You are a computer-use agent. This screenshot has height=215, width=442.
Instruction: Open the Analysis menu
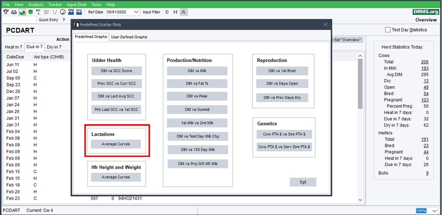(x=36, y=4)
